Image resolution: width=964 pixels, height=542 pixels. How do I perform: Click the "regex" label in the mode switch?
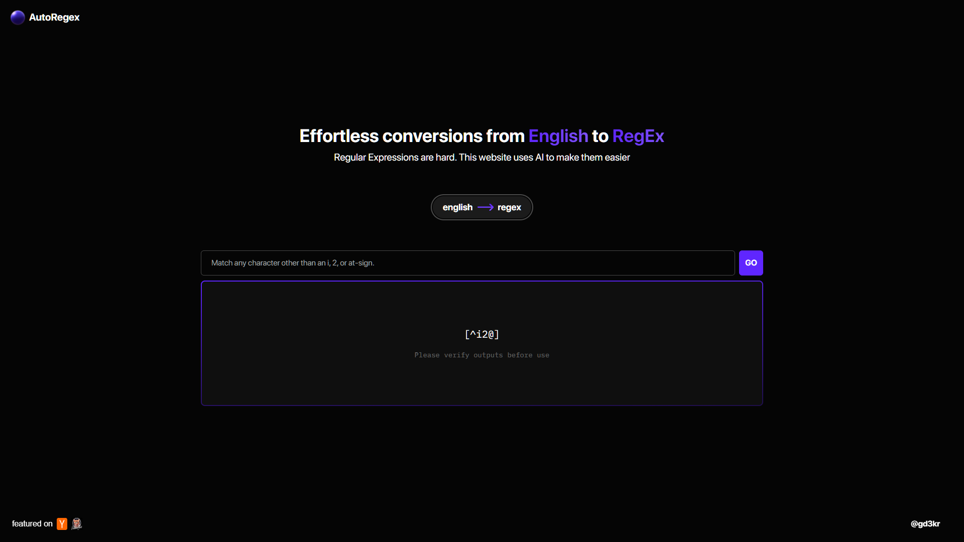(x=509, y=207)
